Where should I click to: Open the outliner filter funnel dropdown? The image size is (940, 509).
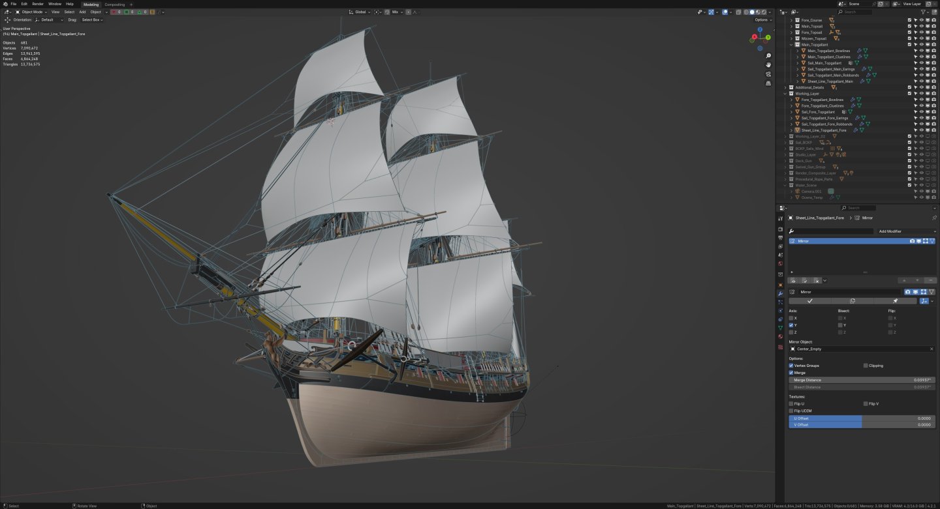(925, 12)
